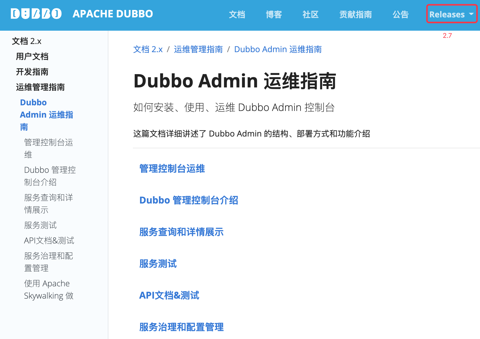The height and width of the screenshot is (339, 480).
Task: Open the 公告 nav item
Action: coord(401,15)
